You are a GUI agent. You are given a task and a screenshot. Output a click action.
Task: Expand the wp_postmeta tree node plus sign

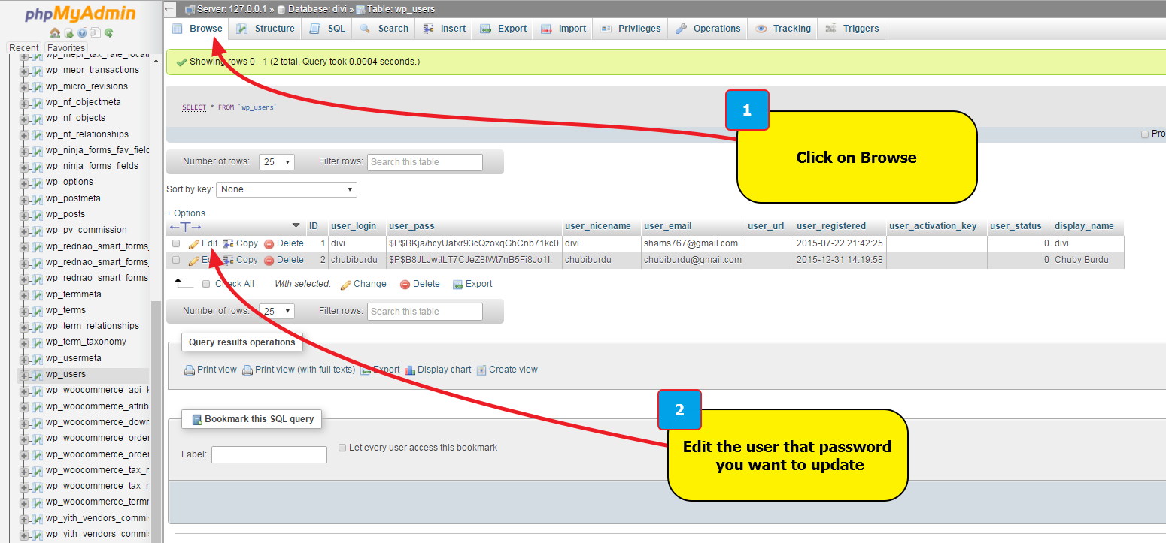(23, 199)
